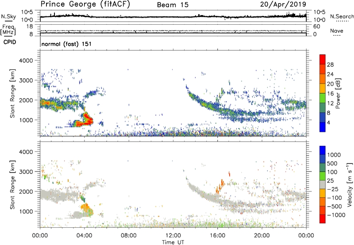Click the red top segment of Power color bar
Screen dimensions: 354x245
click(323, 59)
